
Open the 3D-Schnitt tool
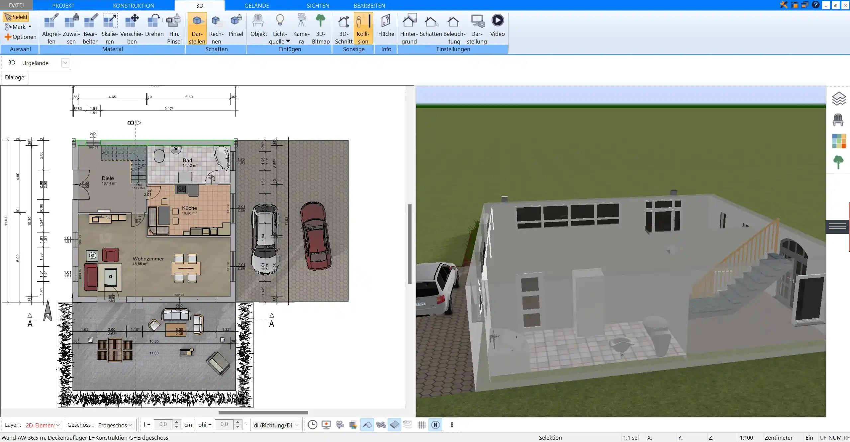point(344,29)
